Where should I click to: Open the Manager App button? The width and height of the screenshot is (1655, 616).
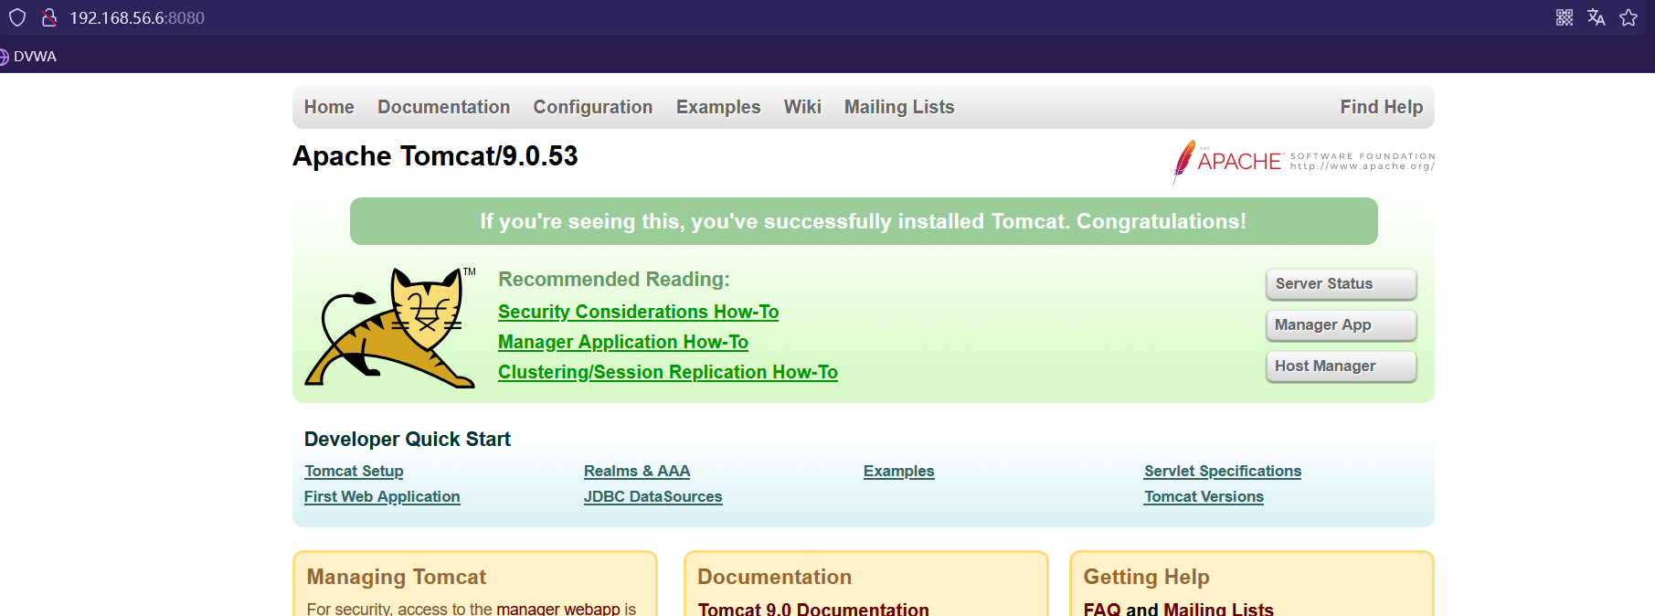click(1340, 325)
